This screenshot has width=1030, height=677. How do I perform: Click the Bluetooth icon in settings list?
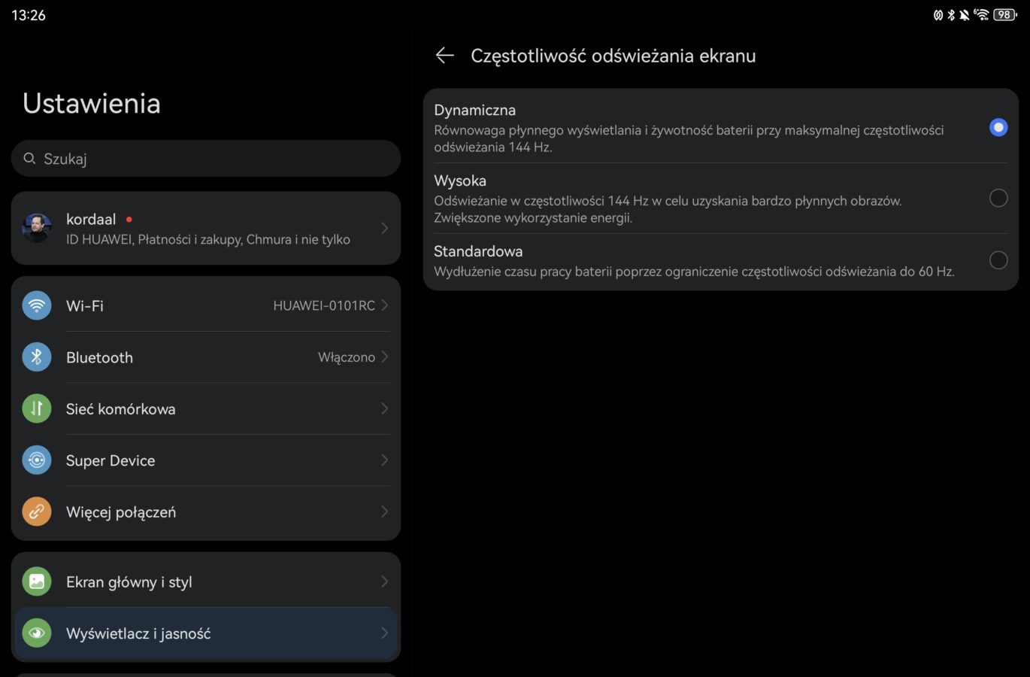[x=37, y=357]
